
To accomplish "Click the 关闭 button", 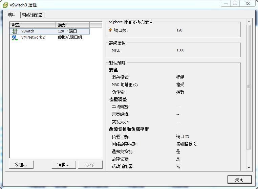I will [x=240, y=180].
